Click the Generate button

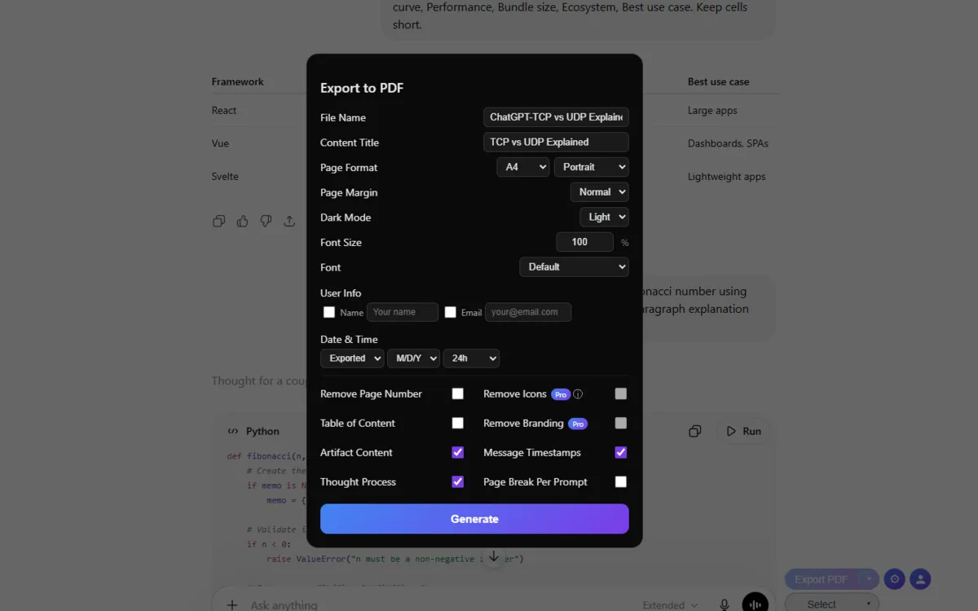[x=474, y=519]
